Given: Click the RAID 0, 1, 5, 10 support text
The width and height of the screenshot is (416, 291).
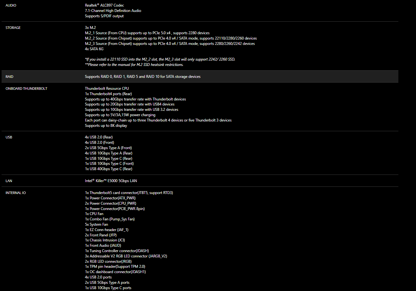Looking at the screenshot, I should click(x=143, y=77).
